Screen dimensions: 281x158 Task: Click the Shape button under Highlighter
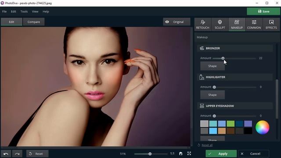coord(213,95)
